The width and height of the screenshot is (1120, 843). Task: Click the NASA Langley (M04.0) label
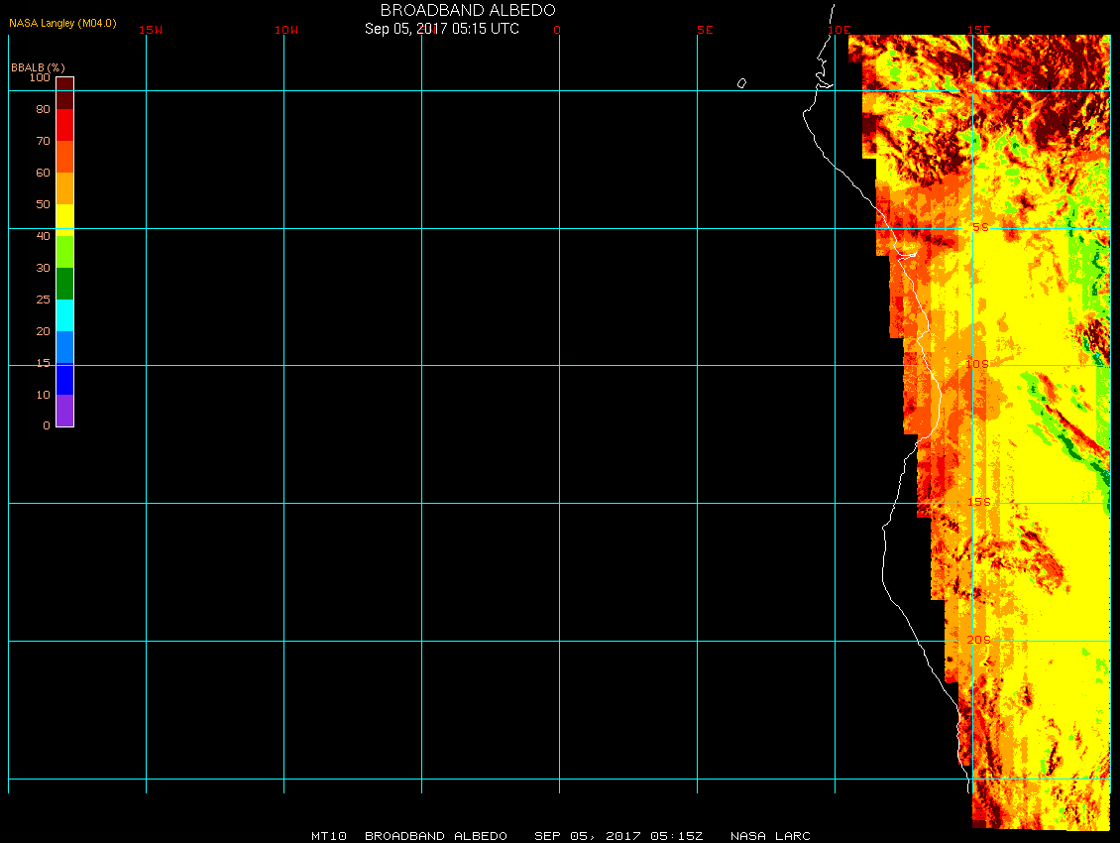(x=62, y=23)
